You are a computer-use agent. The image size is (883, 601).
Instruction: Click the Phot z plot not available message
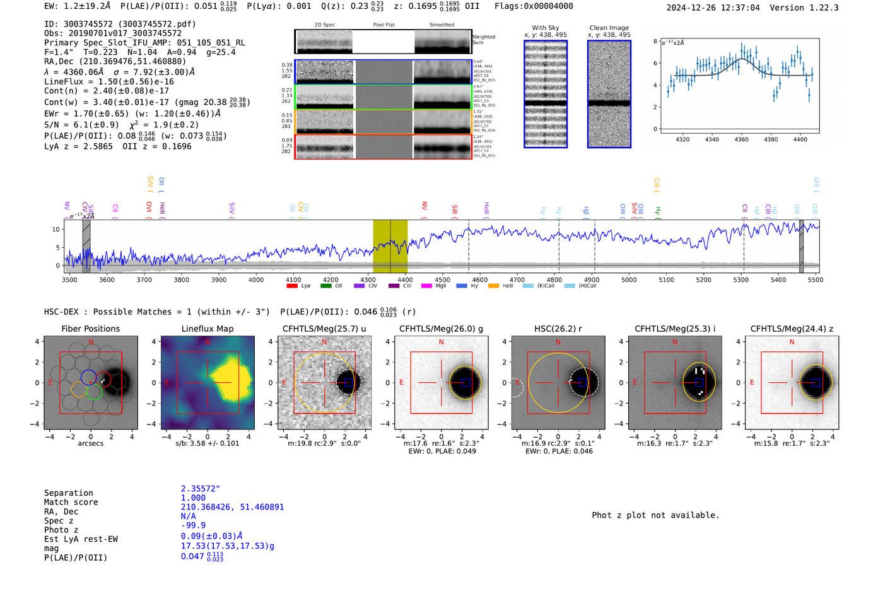[x=655, y=515]
